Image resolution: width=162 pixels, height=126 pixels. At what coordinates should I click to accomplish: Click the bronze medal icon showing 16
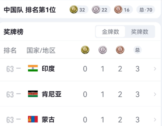[118, 10]
